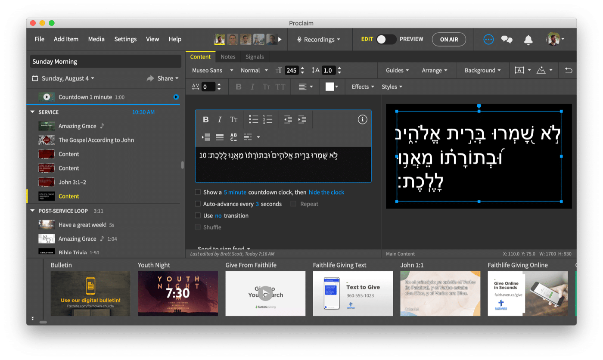Screen dimensions: 603x360
Task: Click the music note next to Amazing Grace in Service
Action: (102, 126)
